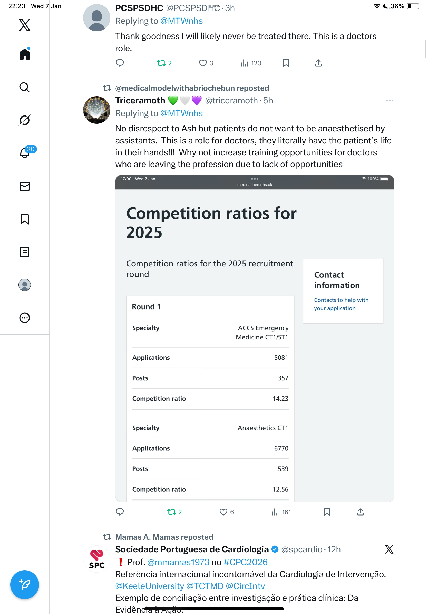Share the PCSPSDHC reply
The width and height of the screenshot is (428, 614).
tap(318, 63)
